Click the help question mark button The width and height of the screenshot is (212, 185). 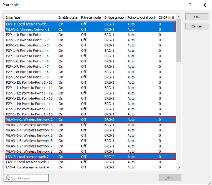click(x=190, y=5)
